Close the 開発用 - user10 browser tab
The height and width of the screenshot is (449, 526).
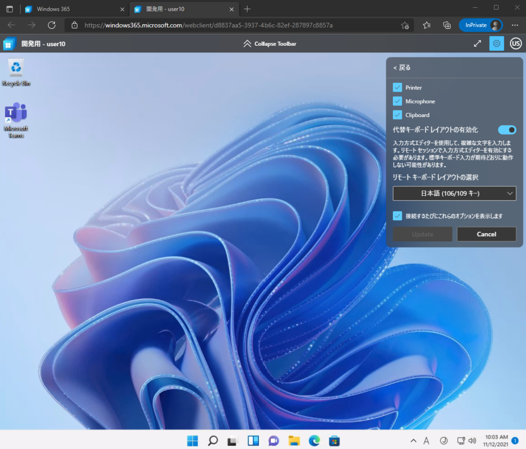pos(232,9)
